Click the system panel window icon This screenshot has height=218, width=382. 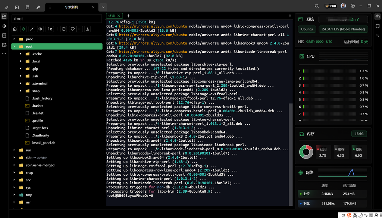pos(301,19)
